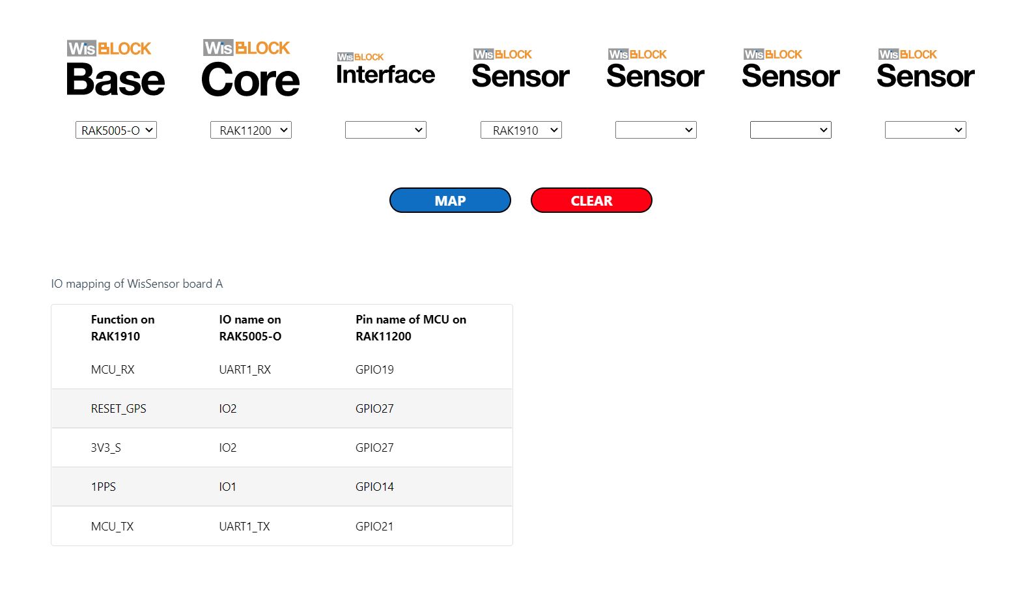Image resolution: width=1010 pixels, height=593 pixels.
Task: Select the RESET_GPS table row
Action: (281, 409)
